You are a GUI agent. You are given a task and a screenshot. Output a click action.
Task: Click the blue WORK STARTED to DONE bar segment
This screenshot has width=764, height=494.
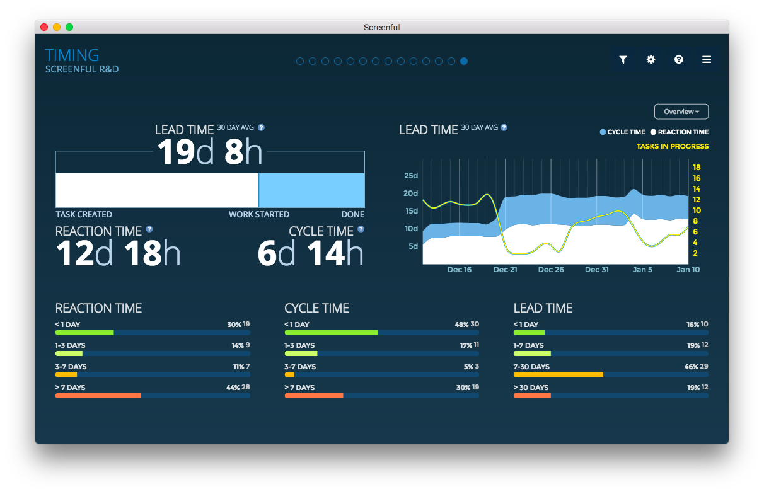coord(311,190)
